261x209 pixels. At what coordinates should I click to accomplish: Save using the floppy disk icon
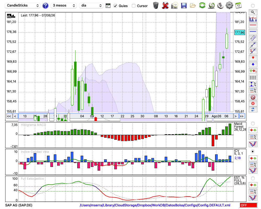point(184,5)
